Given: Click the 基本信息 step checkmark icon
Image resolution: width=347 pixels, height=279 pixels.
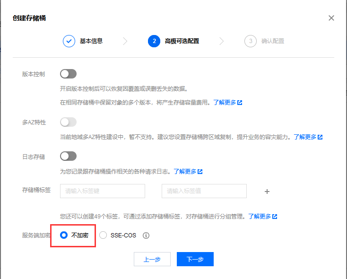Looking at the screenshot, I should point(69,41).
